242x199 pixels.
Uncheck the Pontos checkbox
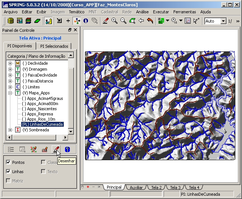[8, 162]
